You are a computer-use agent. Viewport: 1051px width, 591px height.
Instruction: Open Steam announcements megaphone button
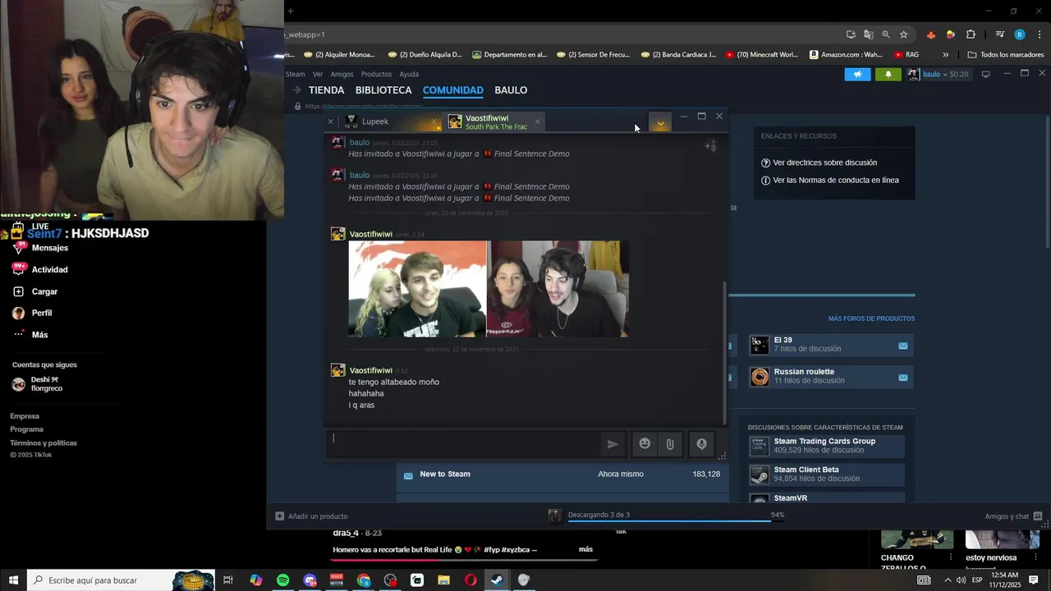[x=857, y=74]
